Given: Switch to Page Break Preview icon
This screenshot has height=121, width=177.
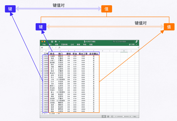Looking at the screenshot, I should (x=112, y=116).
